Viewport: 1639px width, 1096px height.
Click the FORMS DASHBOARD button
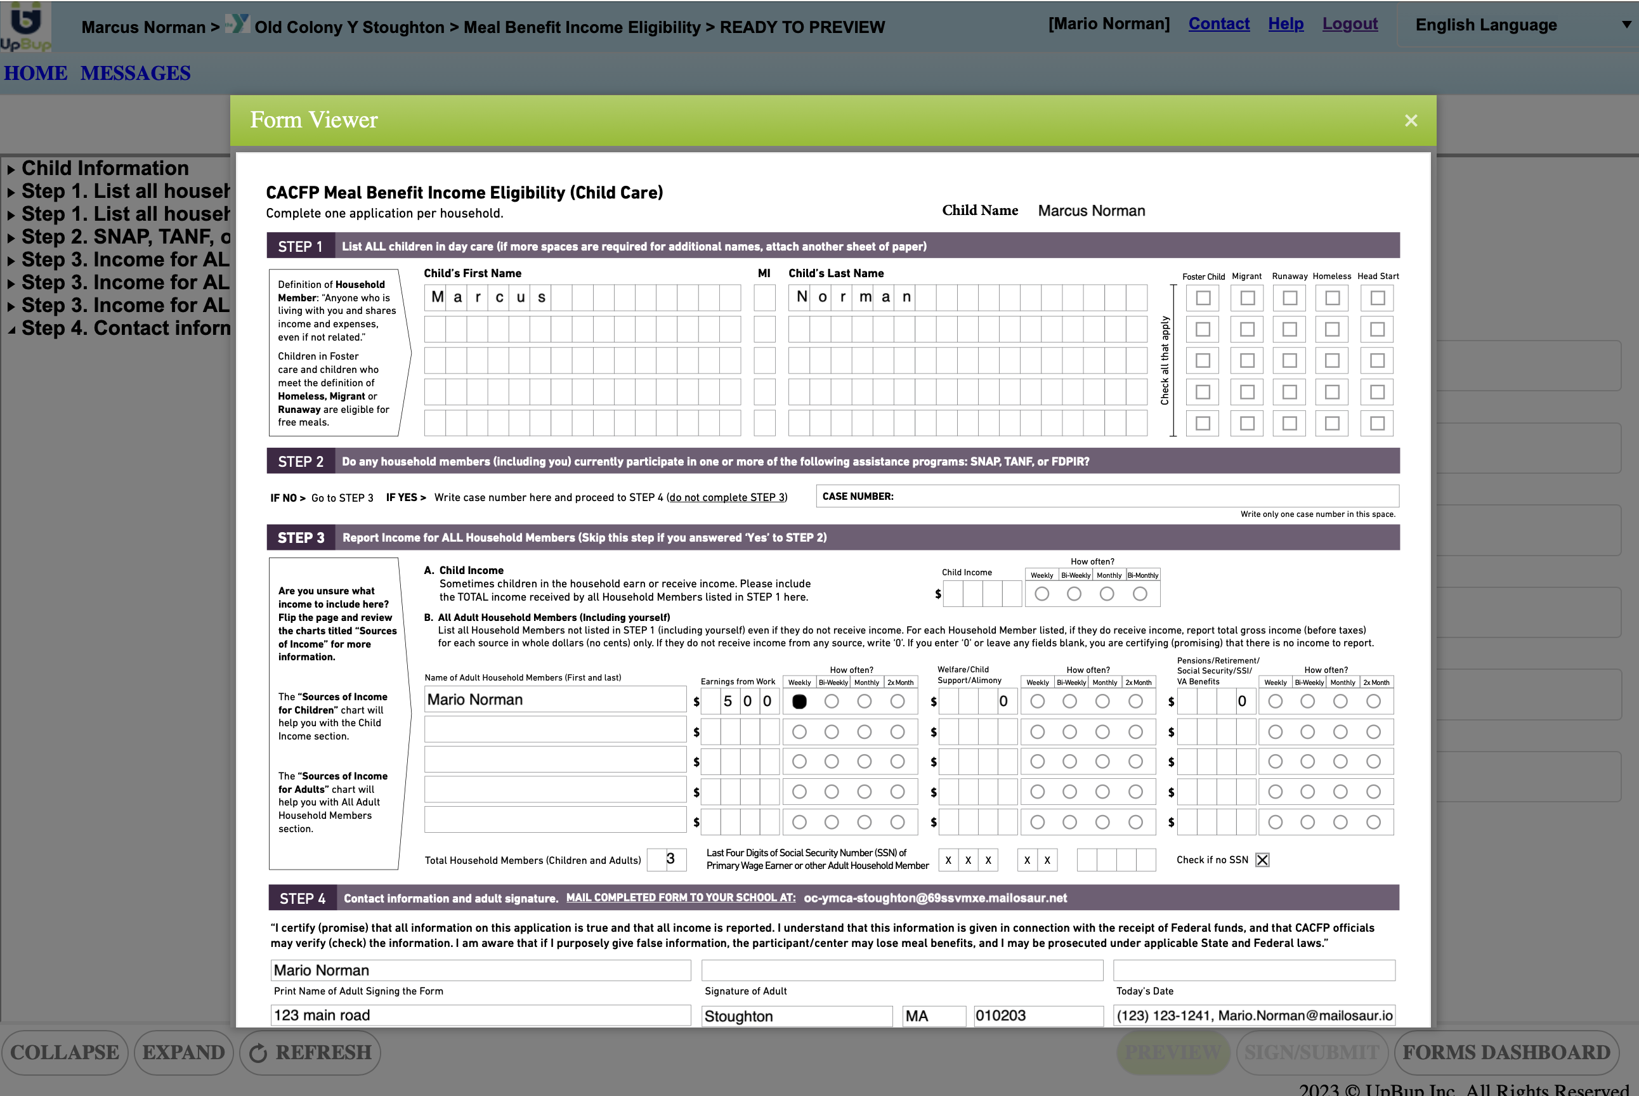pos(1506,1052)
